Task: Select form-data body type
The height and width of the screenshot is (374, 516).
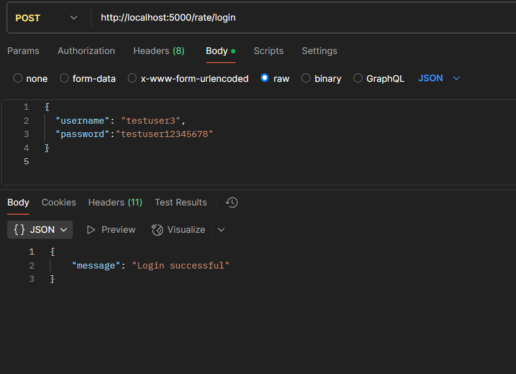Action: [64, 78]
